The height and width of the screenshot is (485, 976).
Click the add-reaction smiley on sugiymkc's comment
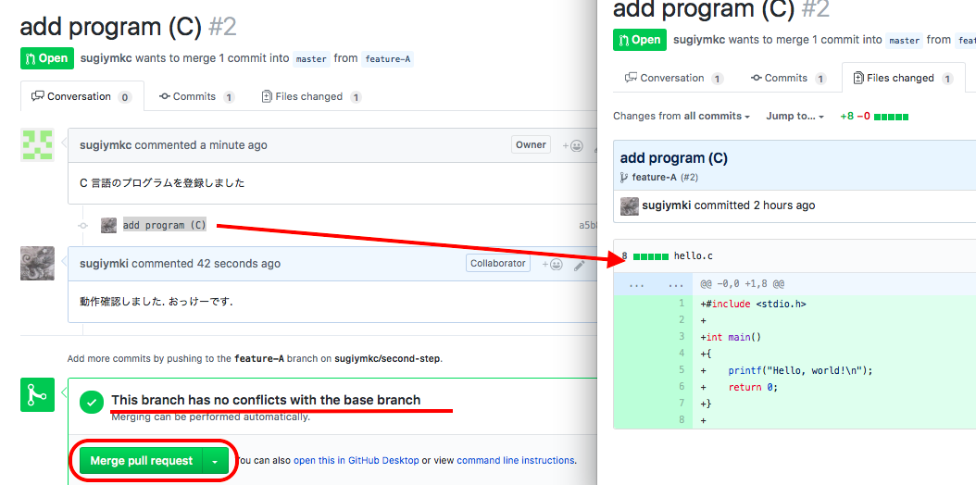click(573, 145)
